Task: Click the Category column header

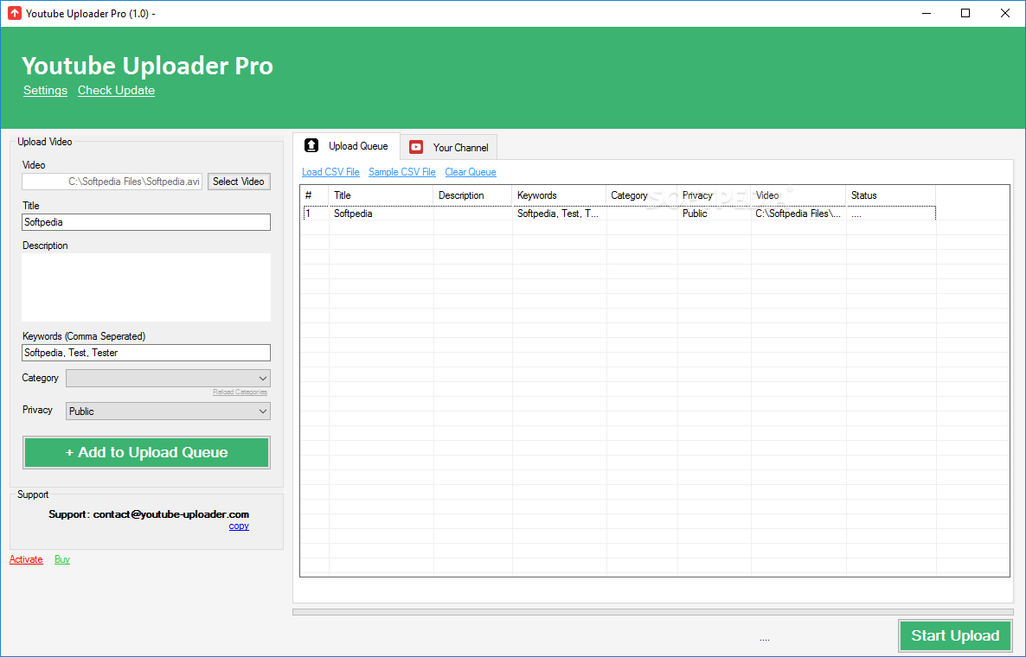Action: coord(641,195)
